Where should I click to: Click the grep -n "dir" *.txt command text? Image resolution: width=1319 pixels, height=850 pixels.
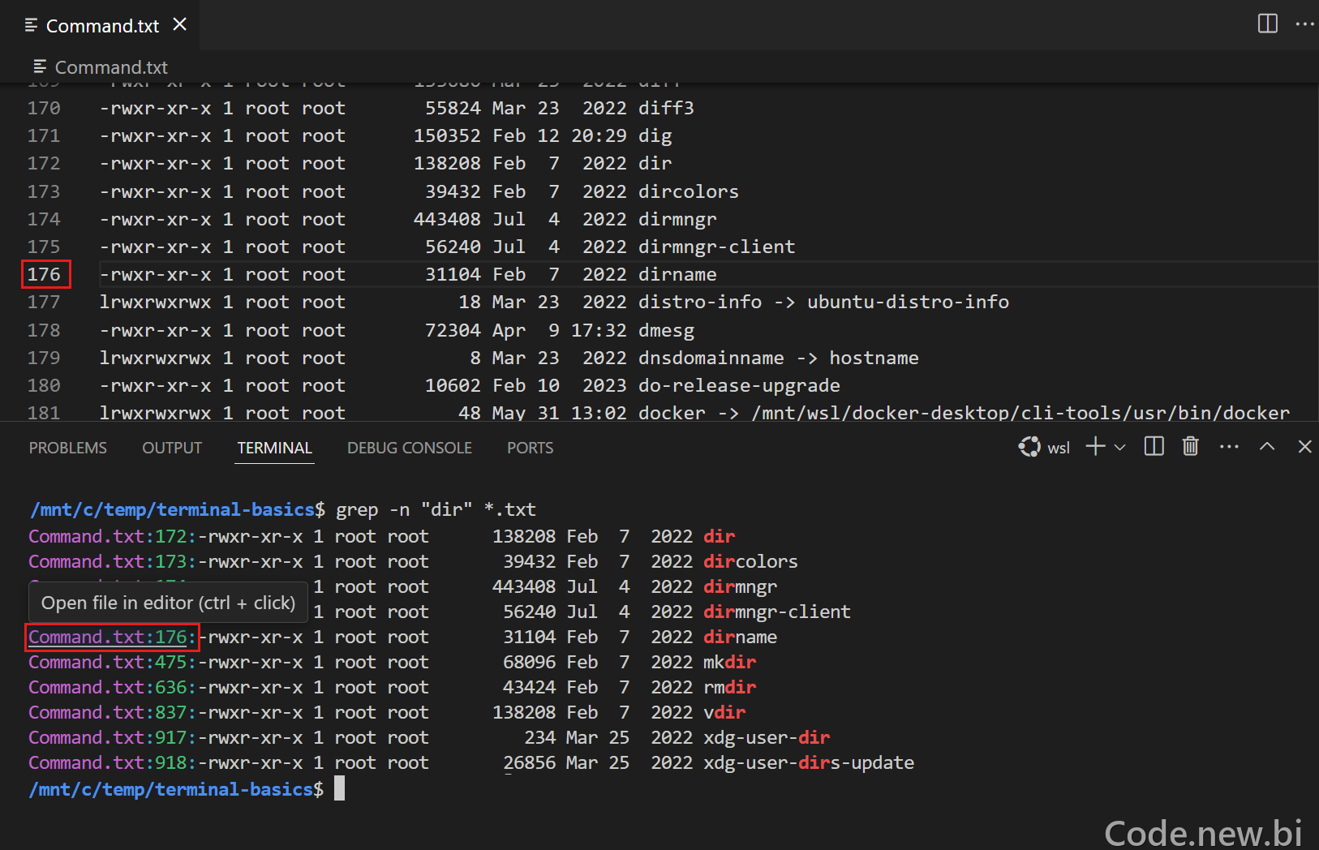click(436, 509)
